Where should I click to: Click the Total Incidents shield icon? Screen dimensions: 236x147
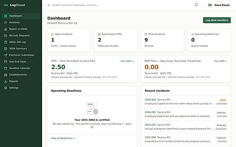[146, 34]
